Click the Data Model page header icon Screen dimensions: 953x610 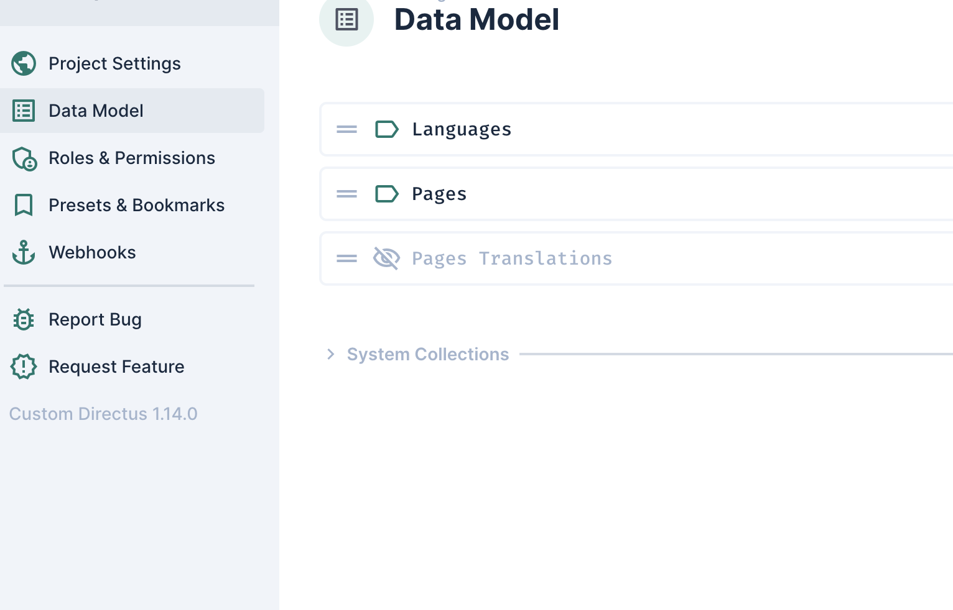pos(346,19)
